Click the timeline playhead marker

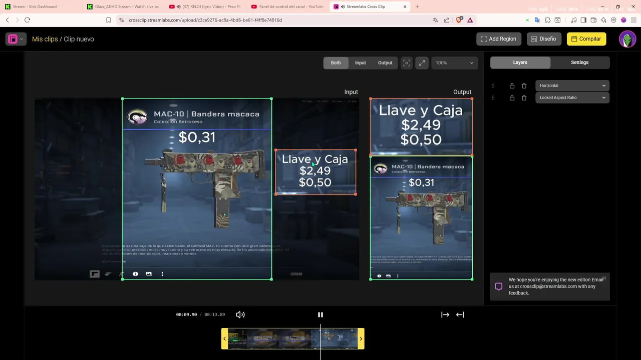(320, 342)
